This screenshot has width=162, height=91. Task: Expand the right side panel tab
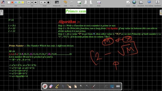161,12
